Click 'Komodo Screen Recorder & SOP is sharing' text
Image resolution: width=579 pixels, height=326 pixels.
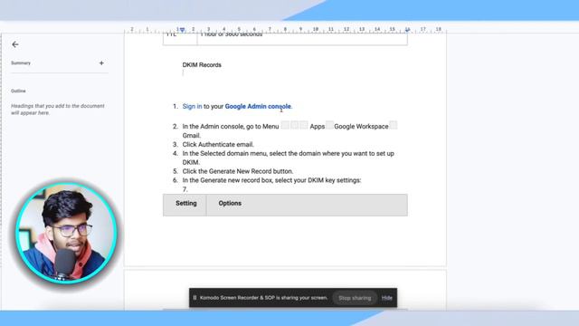(x=263, y=298)
